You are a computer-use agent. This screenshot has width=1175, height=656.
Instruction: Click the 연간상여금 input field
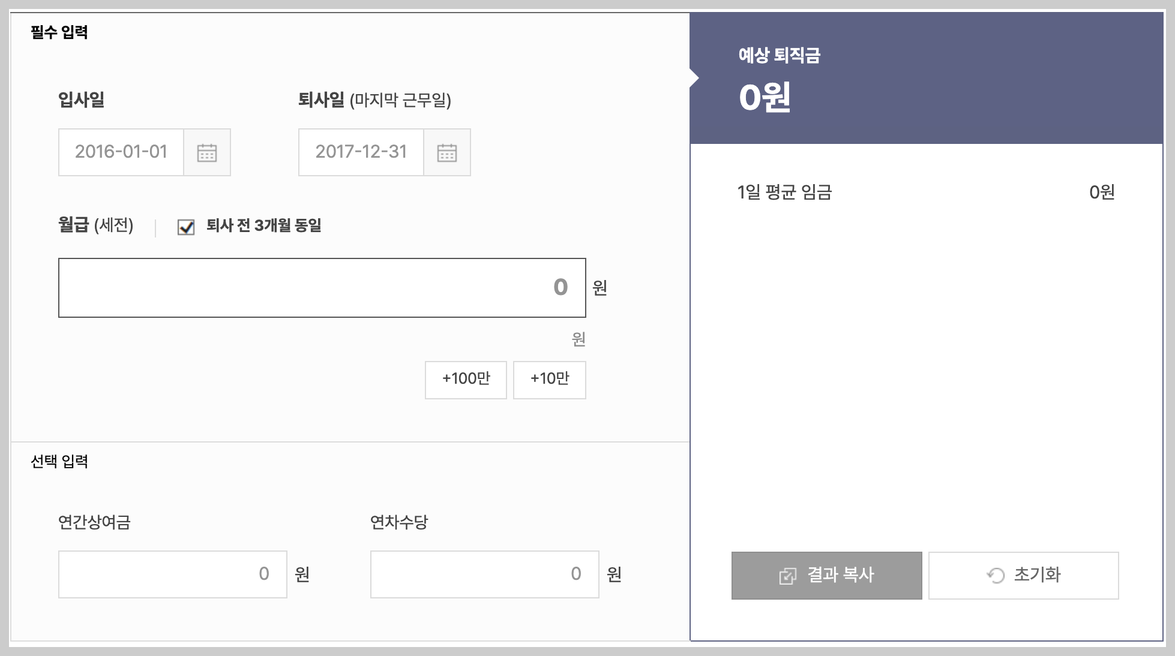point(172,574)
